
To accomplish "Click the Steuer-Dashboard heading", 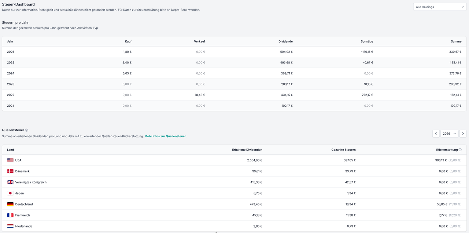I will [18, 4].
